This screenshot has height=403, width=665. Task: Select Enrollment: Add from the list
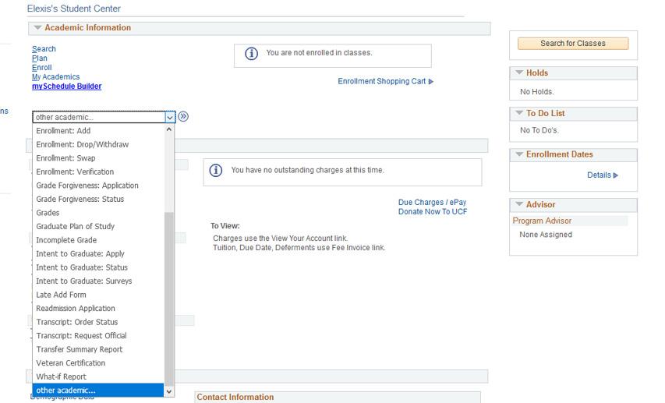98,131
